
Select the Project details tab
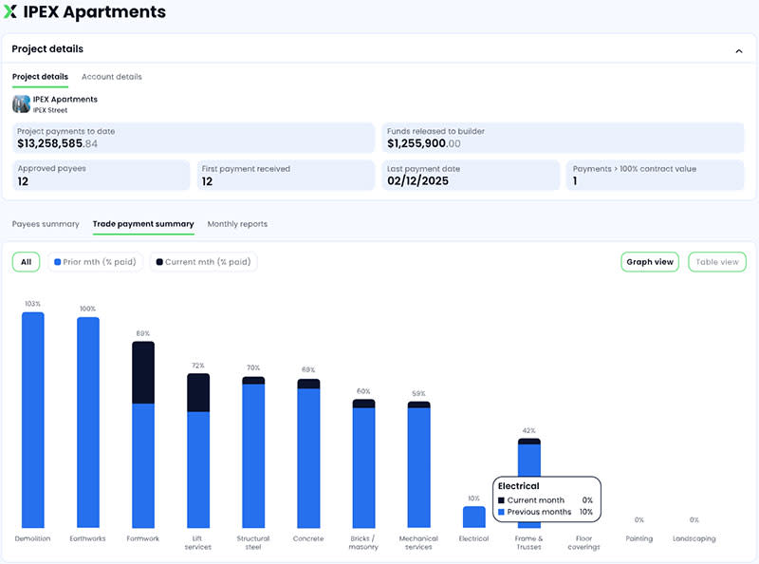(40, 77)
